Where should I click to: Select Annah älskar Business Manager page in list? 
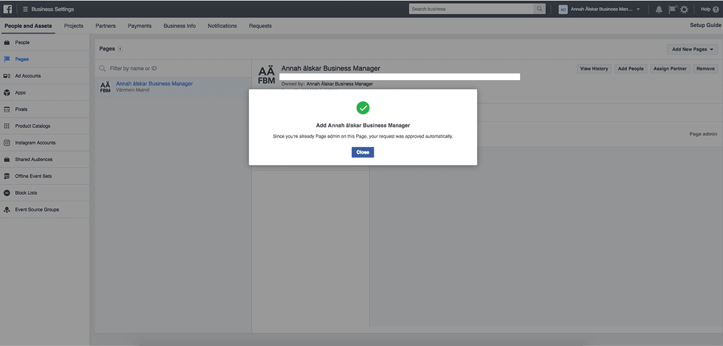154,84
